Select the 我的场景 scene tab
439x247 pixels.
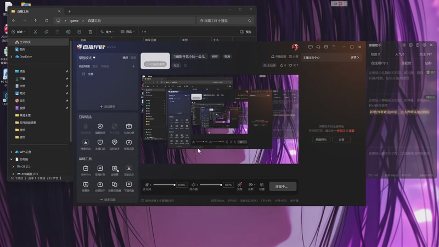(85, 66)
